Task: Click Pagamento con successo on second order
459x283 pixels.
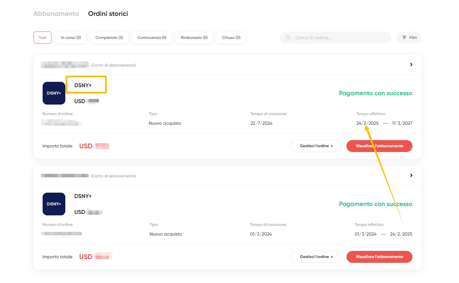Action: point(375,204)
